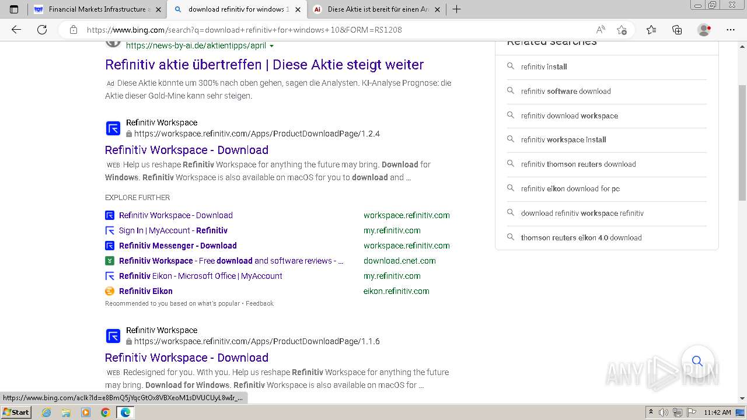Image resolution: width=747 pixels, height=420 pixels.
Task: Click download.cnet.com domain text
Action: pyautogui.click(x=400, y=261)
